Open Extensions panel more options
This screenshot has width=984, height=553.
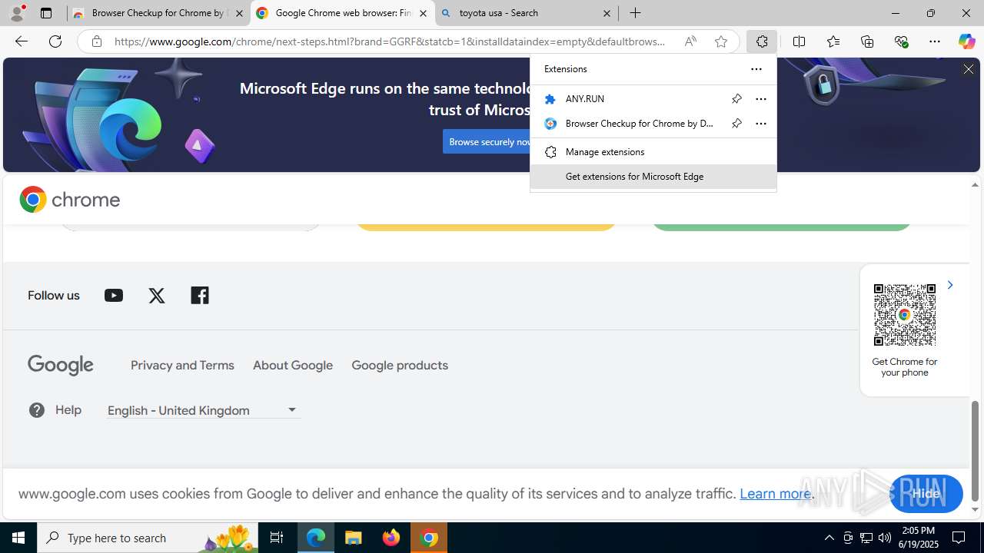[756, 69]
